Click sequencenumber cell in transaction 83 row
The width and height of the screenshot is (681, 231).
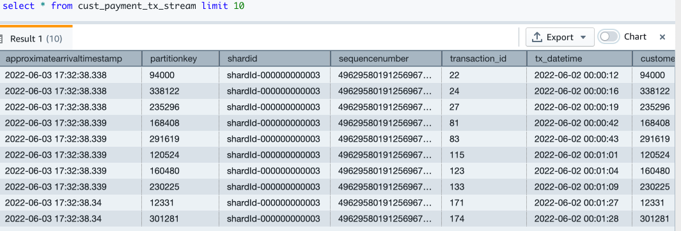pos(386,139)
